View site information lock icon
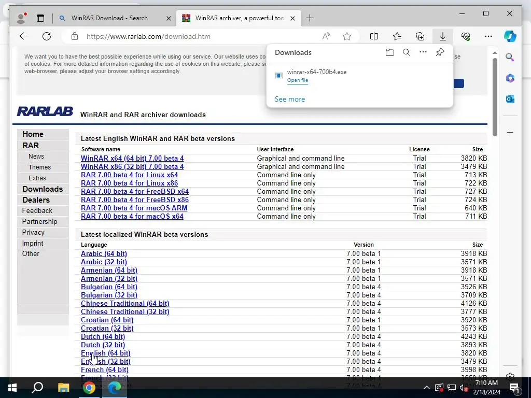Screen dimensions: 531x398 [75, 36]
